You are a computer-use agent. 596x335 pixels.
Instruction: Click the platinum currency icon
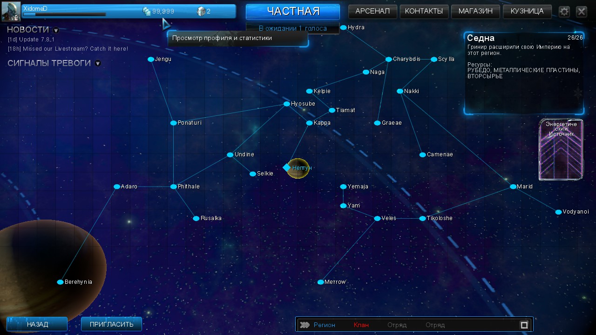(x=201, y=11)
